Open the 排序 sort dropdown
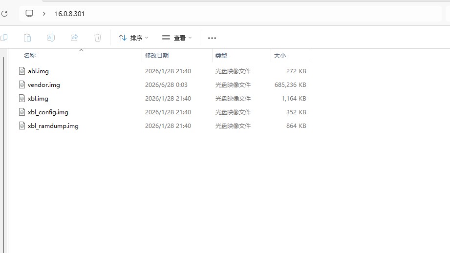This screenshot has height=253, width=450. [133, 38]
